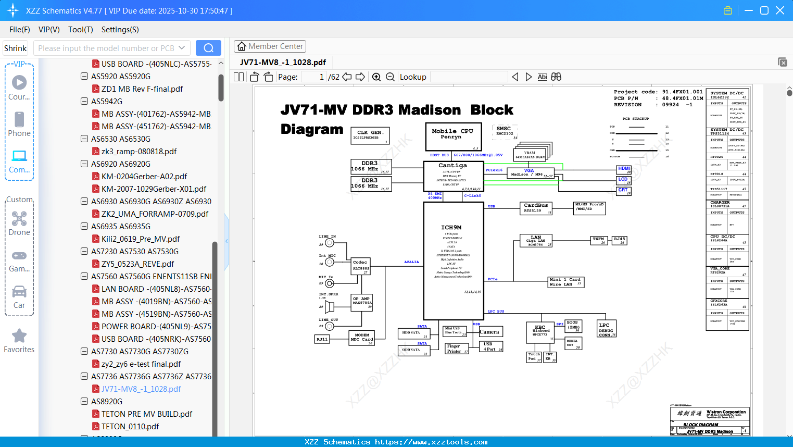Jump to previous lookup match
793x447 pixels.
[x=515, y=77]
